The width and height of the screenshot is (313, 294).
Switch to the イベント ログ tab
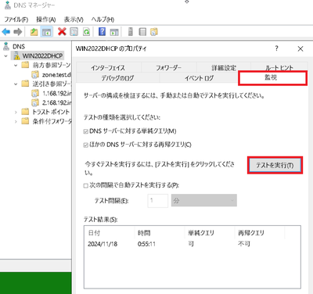[x=199, y=78]
